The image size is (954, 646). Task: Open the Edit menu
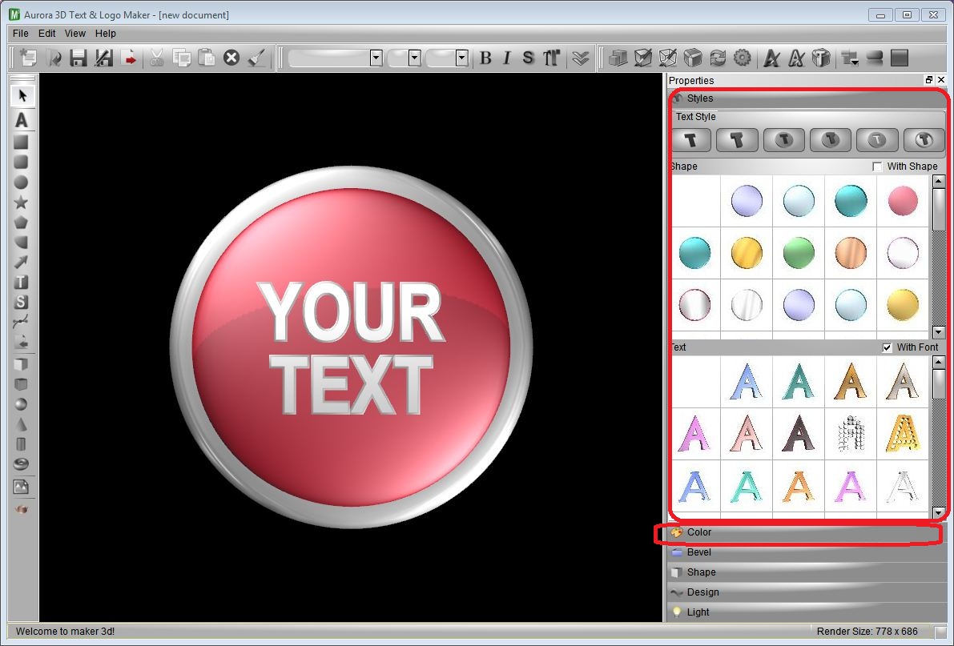tap(46, 33)
